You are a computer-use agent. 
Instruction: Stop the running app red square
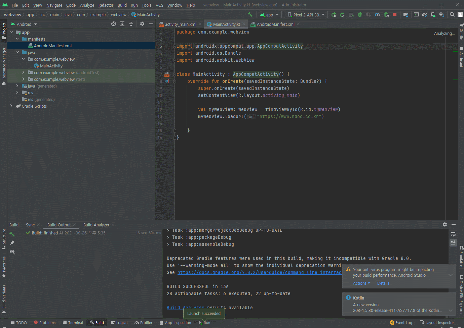pos(395,15)
